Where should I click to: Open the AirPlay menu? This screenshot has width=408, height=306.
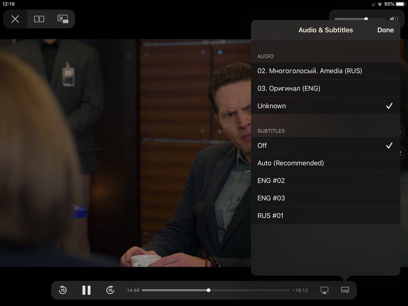(x=324, y=290)
